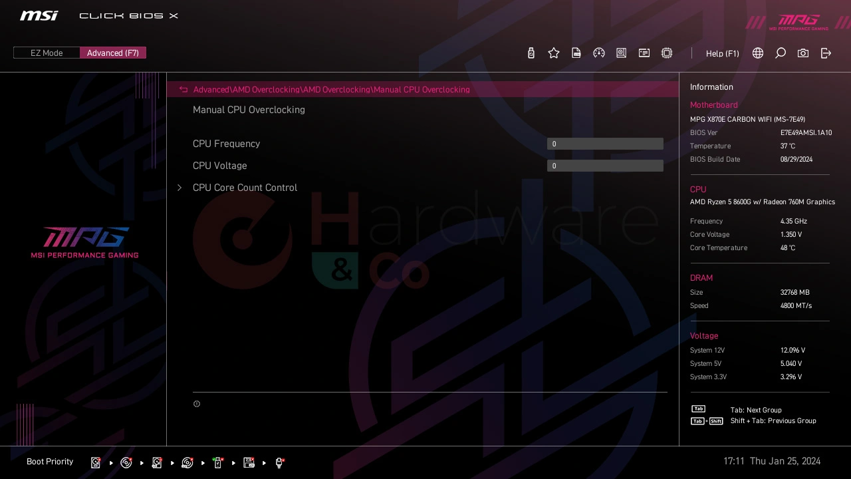Click motherboard temperature value 37 °C
Viewport: 851px width, 479px height.
point(788,146)
